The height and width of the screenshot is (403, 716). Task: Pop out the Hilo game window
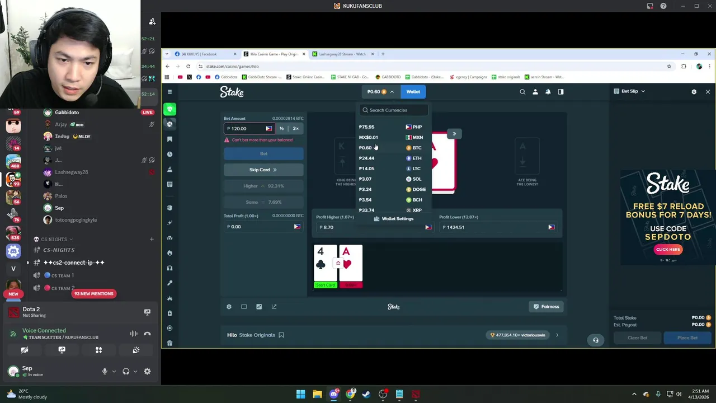[x=274, y=307]
